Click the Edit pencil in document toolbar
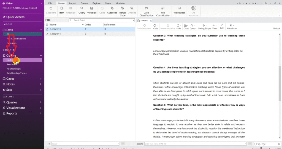Image resolution: width=282 pixels, height=149 pixels. 222,26
